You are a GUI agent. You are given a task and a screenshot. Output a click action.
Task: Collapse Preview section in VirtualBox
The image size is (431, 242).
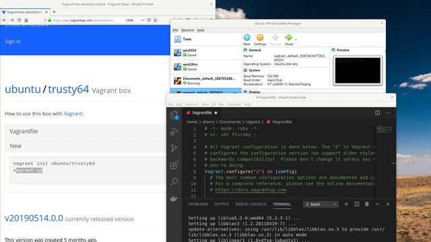[343, 50]
